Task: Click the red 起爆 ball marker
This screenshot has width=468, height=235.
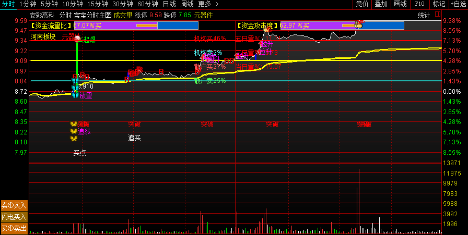Action: tap(77, 39)
